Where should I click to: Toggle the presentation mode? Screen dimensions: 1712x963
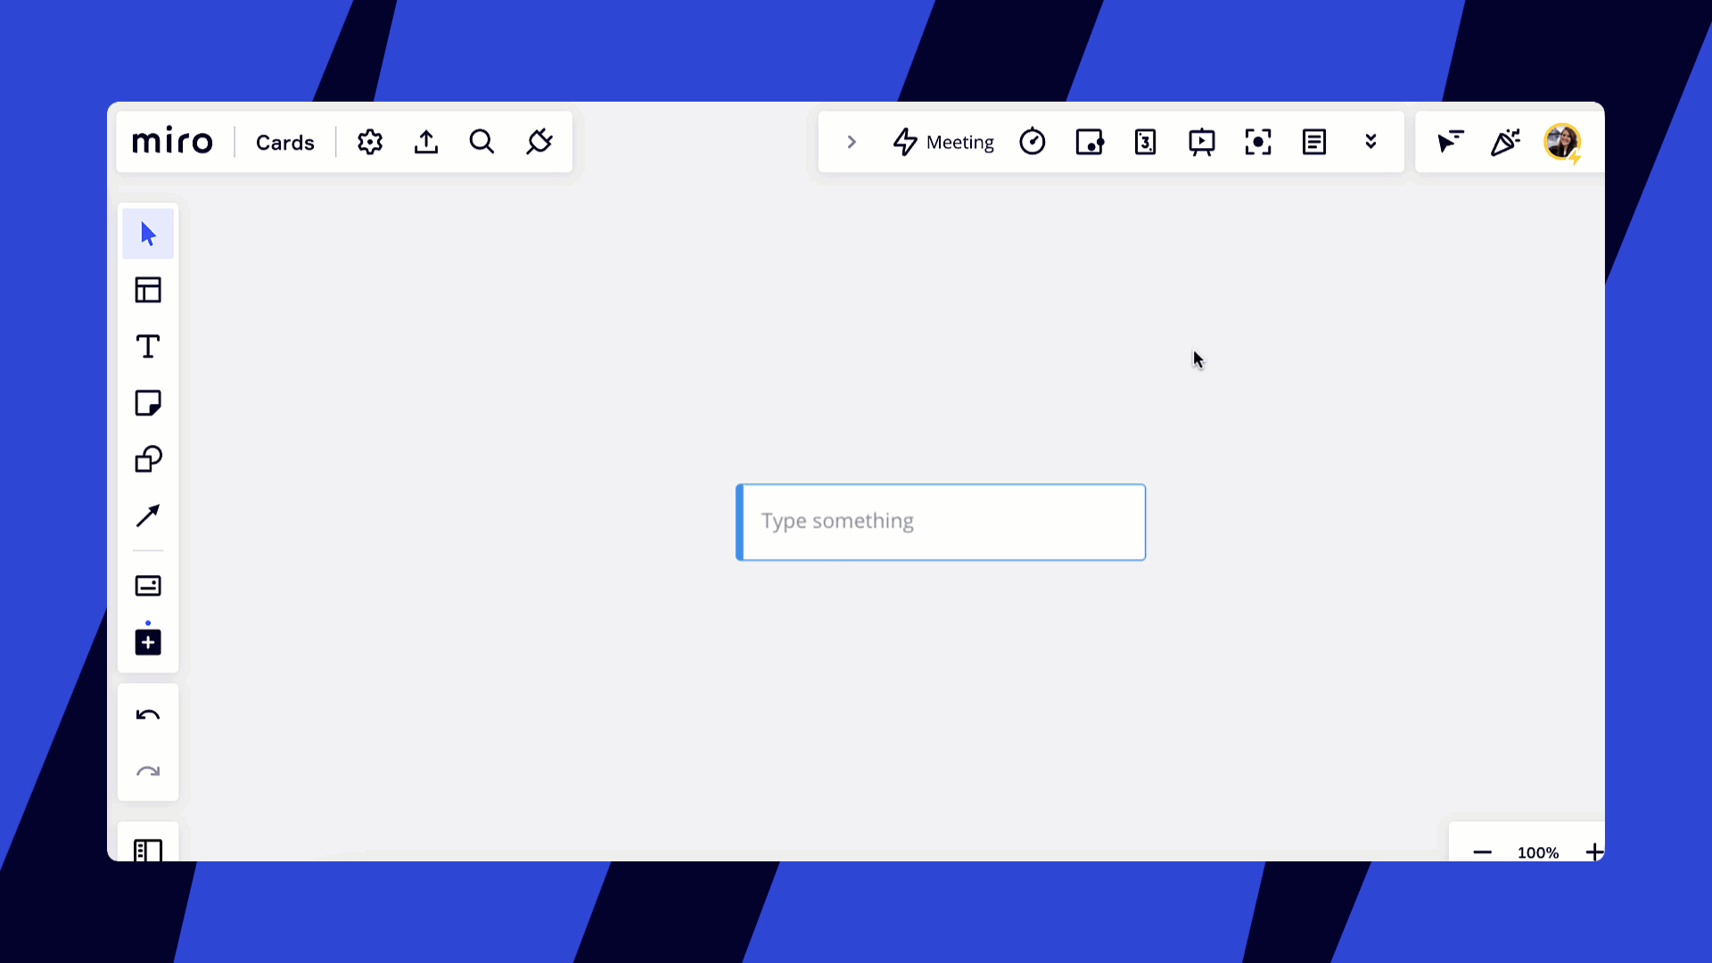point(1202,141)
